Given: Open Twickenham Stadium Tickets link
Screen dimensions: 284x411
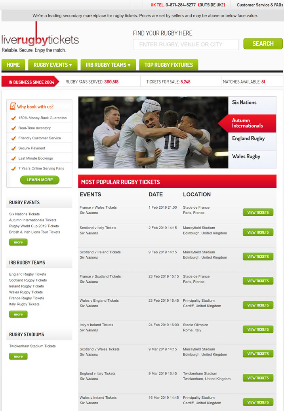Looking at the screenshot, I should click(32, 346).
